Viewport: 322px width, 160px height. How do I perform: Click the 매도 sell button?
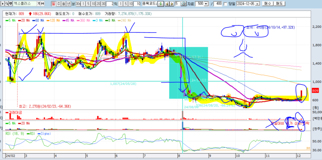(279, 4)
